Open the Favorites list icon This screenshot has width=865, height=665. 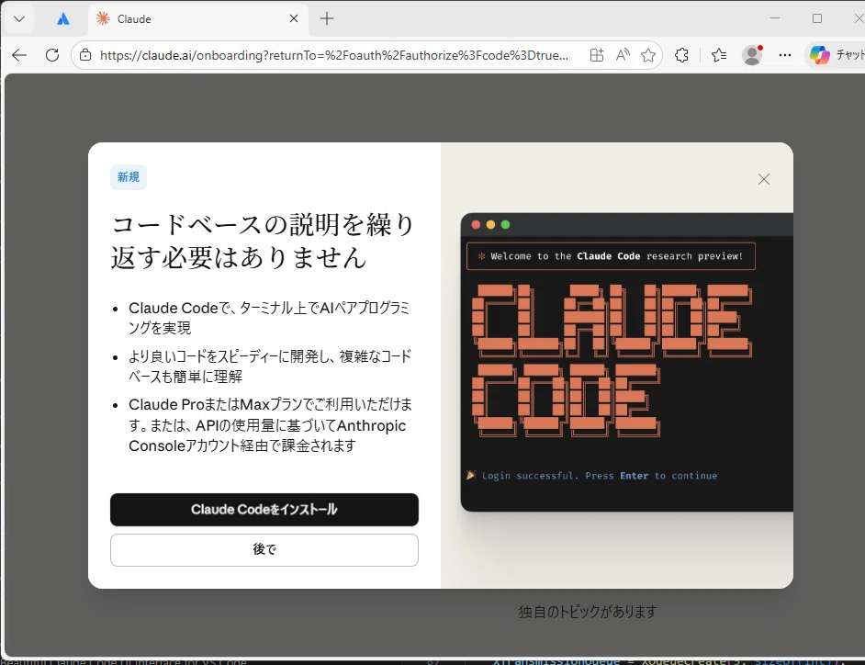tap(719, 55)
